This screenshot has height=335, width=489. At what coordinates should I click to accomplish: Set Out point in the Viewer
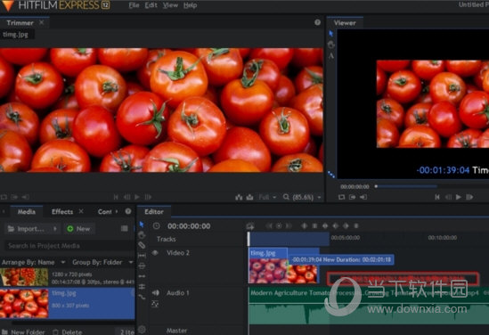(363, 197)
